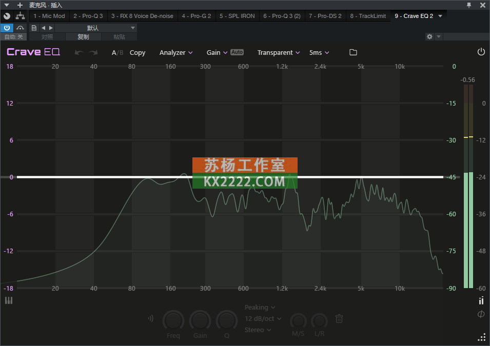Toggle the A/B comparison switch
Viewport: 490px width, 346px height.
117,52
